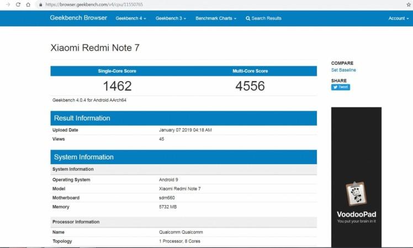Click the Multi-Core Score value 4556
The image size is (413, 248).
[x=250, y=86]
